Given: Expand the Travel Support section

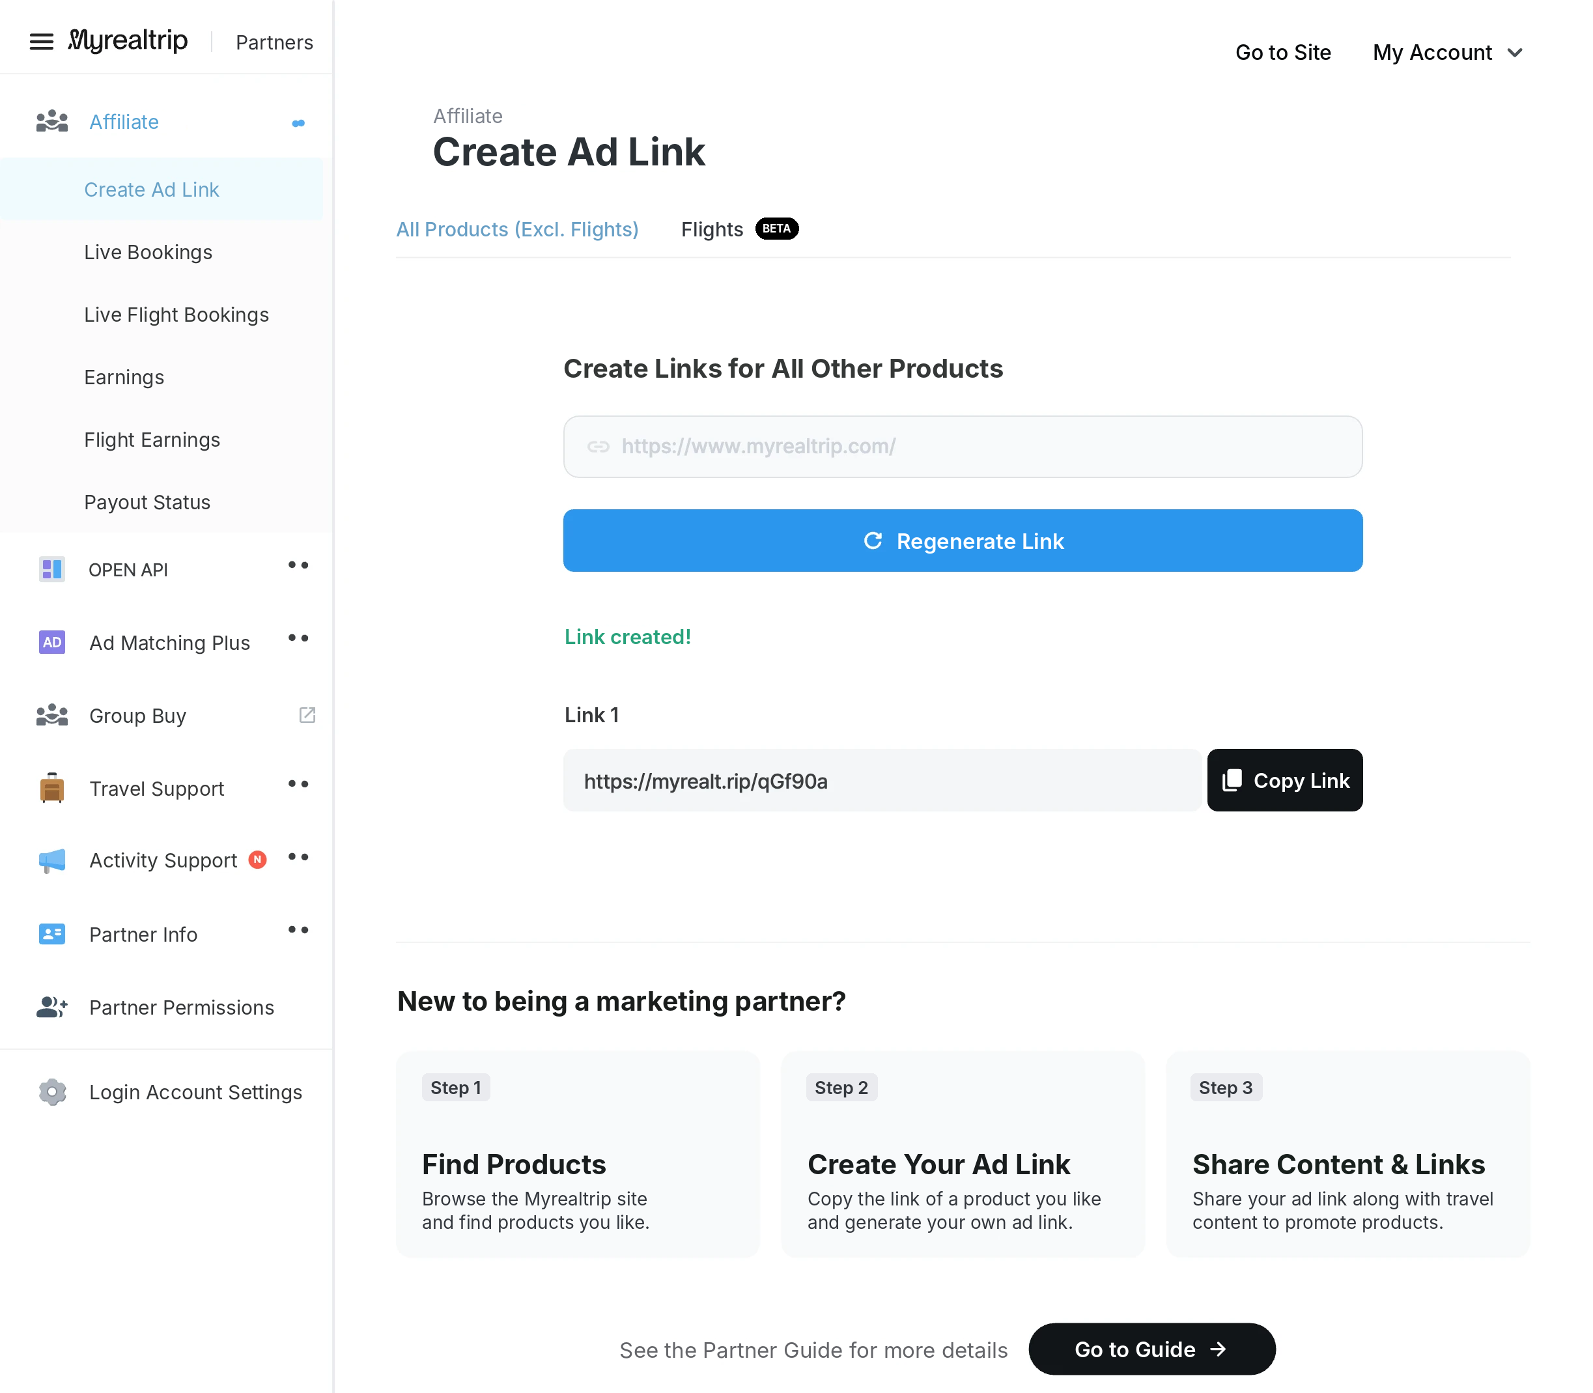Looking at the screenshot, I should click(x=298, y=783).
